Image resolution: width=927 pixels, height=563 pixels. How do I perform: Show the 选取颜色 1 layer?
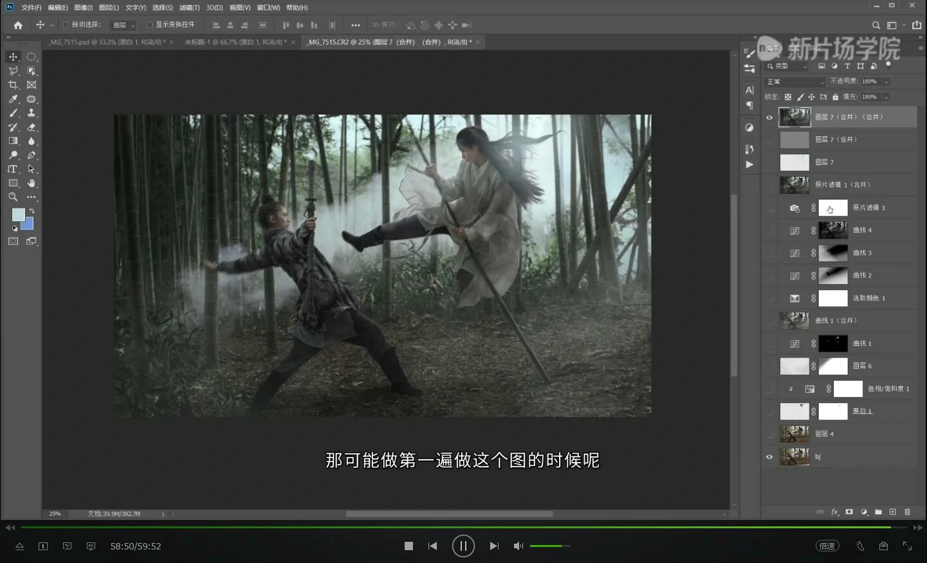point(769,298)
